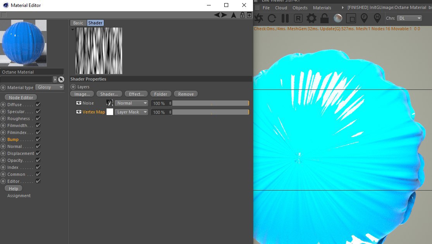Open the Noise layer blend mode dropdown
The image size is (432, 244).
click(x=132, y=103)
